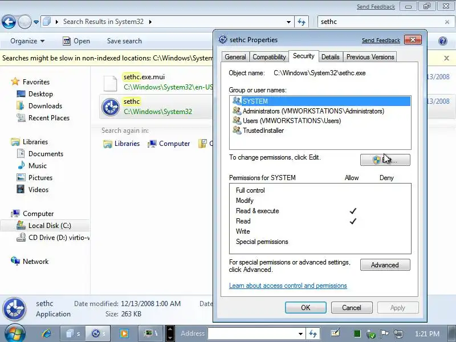The height and width of the screenshot is (342, 456).
Task: Open the Pictures library
Action: pyautogui.click(x=40, y=178)
